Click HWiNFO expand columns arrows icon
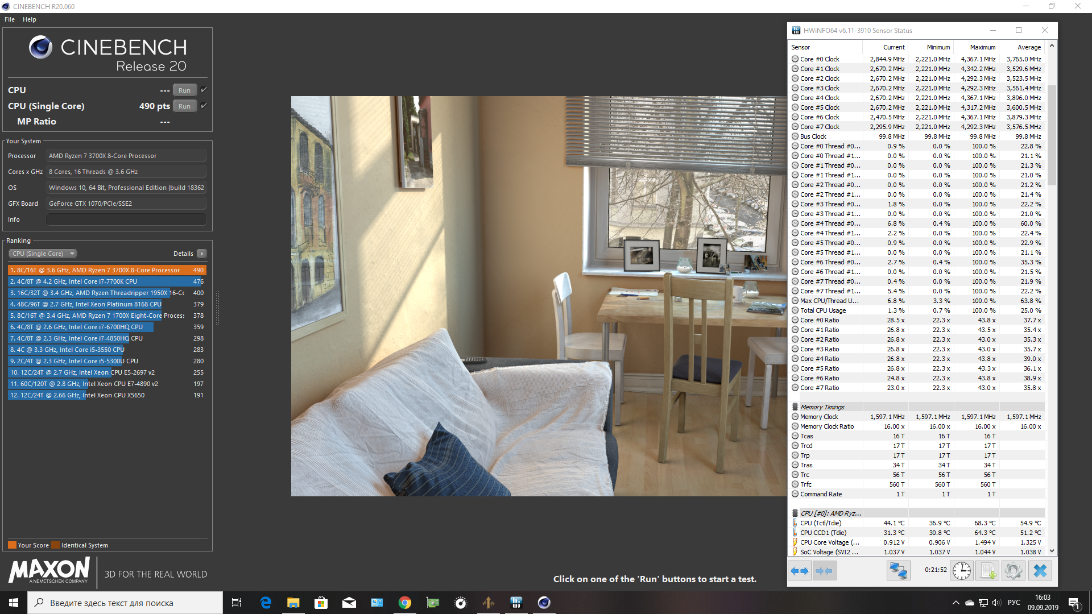This screenshot has width=1092, height=614. (x=800, y=571)
